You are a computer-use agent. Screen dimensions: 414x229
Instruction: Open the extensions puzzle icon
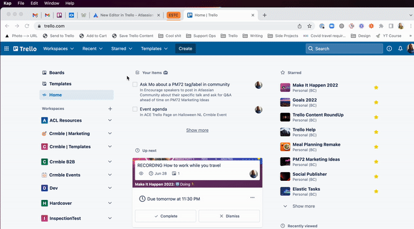click(381, 26)
